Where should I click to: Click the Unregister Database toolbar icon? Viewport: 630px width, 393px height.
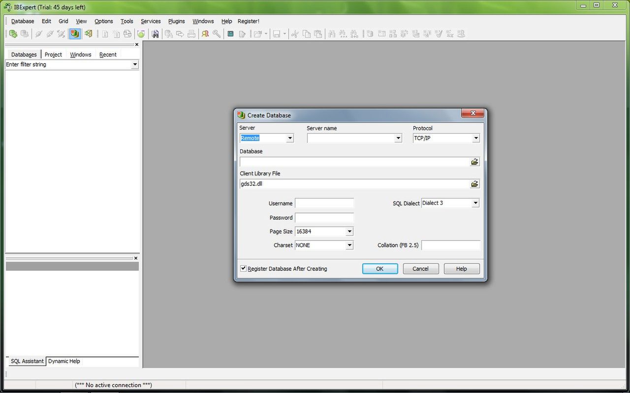coord(25,34)
